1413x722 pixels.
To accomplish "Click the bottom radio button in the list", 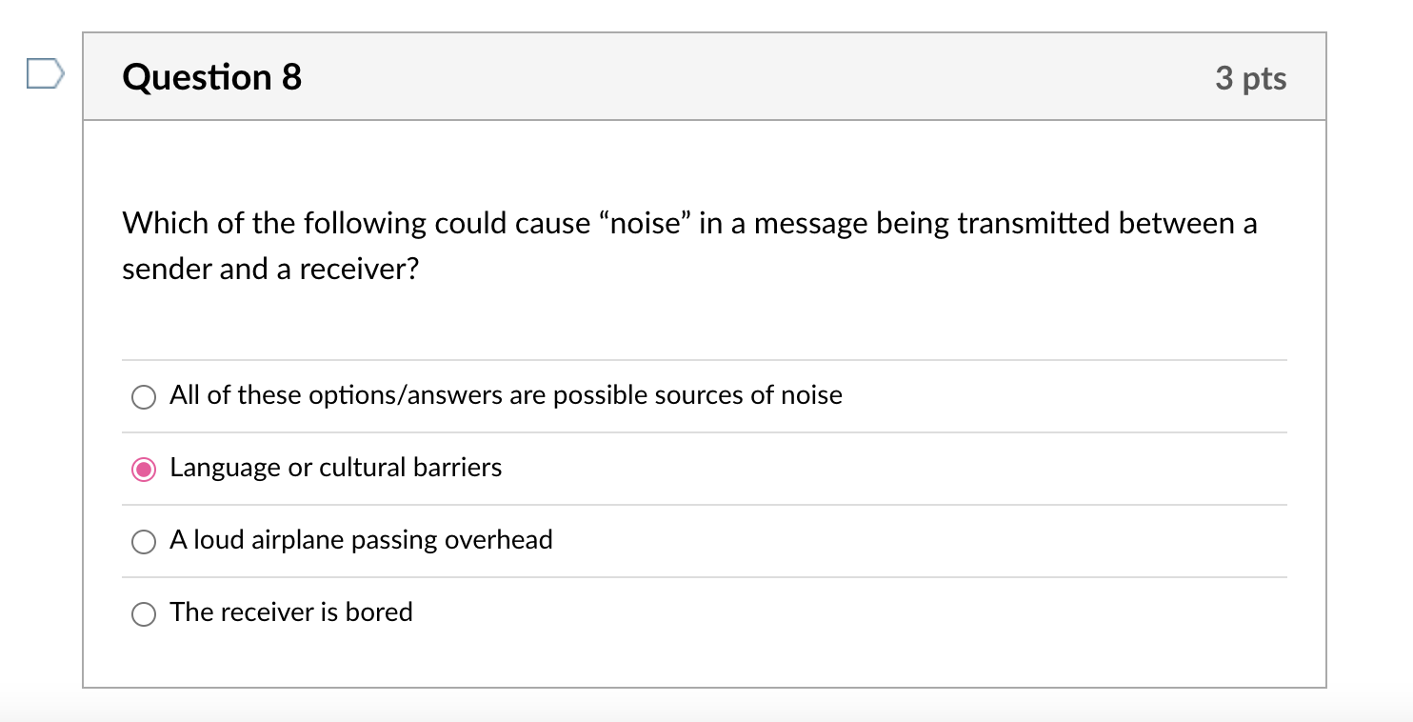I will point(143,613).
